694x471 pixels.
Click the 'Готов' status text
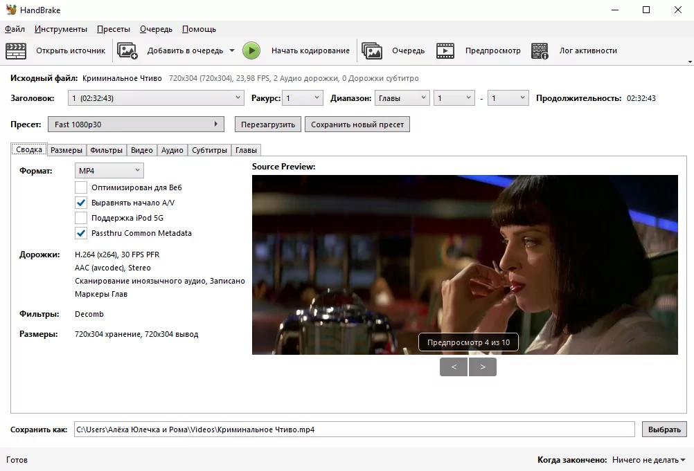(x=17, y=460)
